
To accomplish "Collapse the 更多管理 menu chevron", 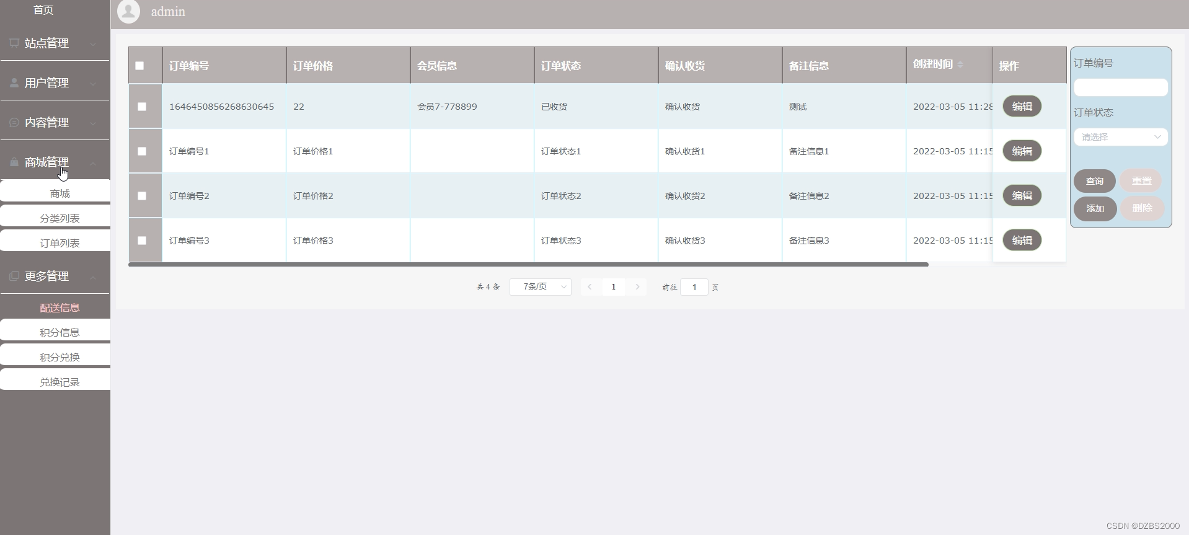I will pyautogui.click(x=93, y=277).
